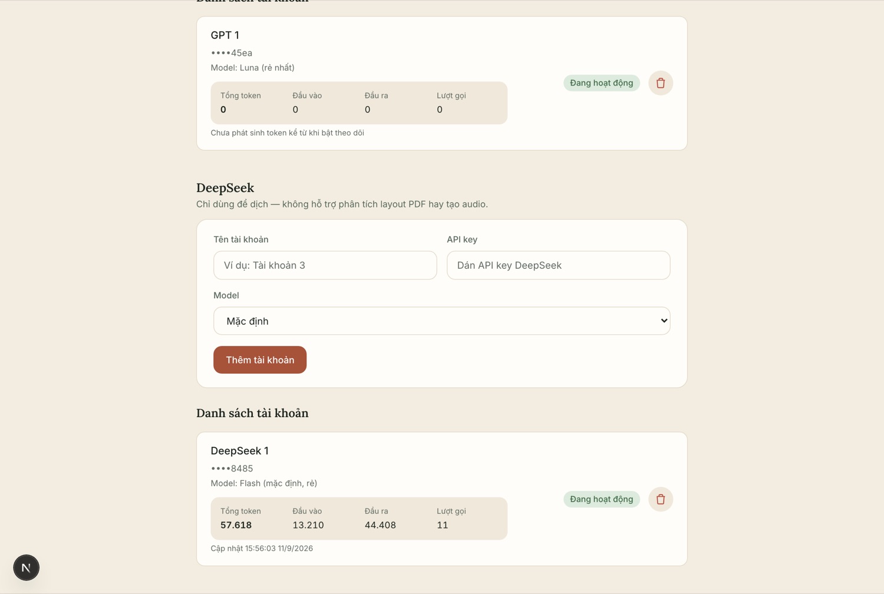Viewport: 884px width, 594px height.
Task: Toggle GPT 1 'Đang hoạt động' status badge
Action: (x=601, y=83)
